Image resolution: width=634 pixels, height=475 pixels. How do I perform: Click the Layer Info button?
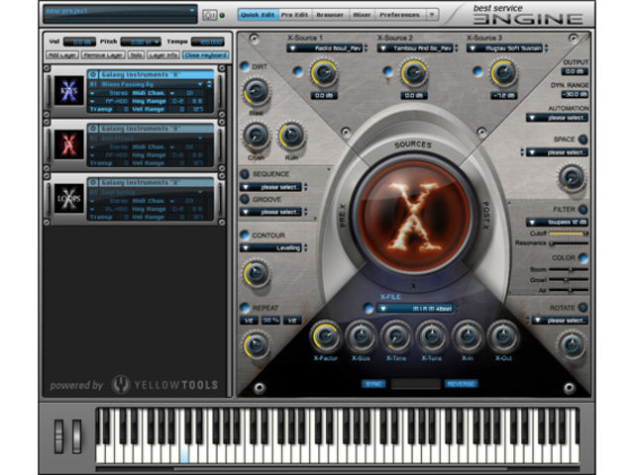163,55
